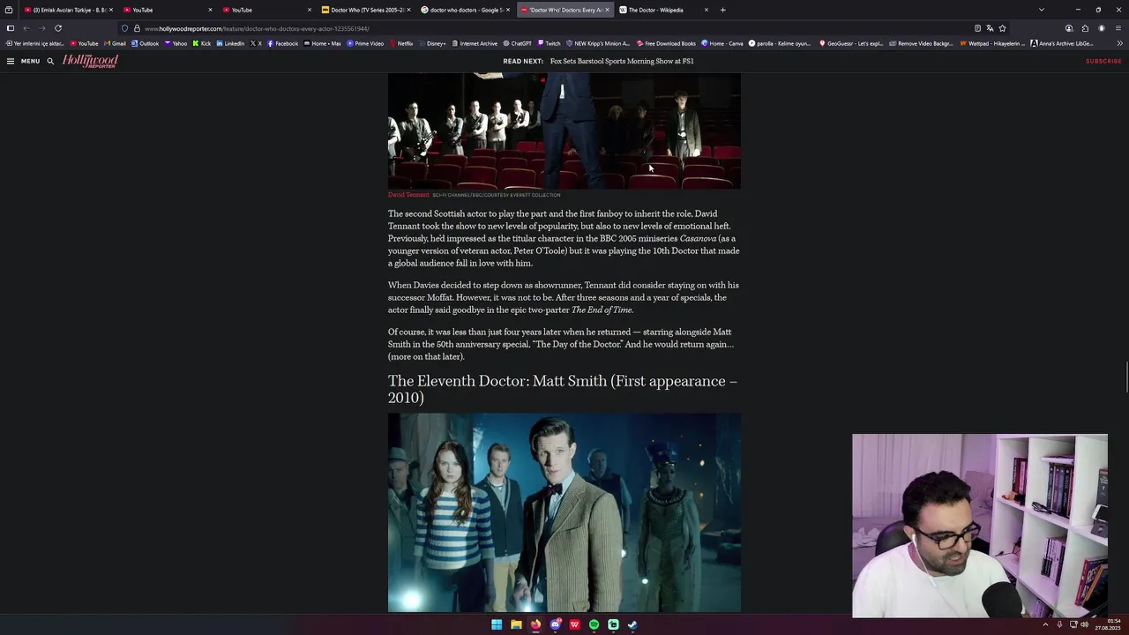Open the Windows Start button
The width and height of the screenshot is (1129, 635).
click(497, 624)
